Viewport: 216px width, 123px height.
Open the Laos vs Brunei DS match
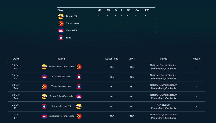61,106
